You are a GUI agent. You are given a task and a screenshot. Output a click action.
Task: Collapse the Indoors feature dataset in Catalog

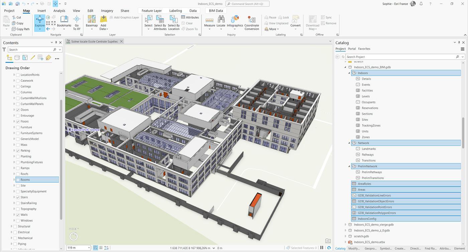point(349,73)
